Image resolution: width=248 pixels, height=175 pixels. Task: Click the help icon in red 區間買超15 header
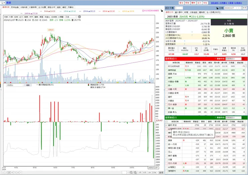[x=215, y=59]
